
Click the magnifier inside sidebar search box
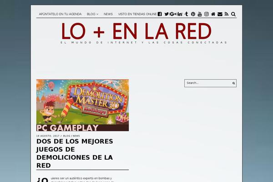233,83
